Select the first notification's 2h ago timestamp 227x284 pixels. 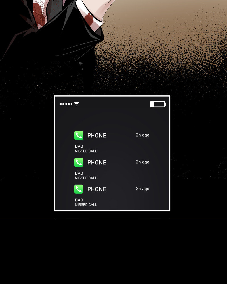pos(143,135)
